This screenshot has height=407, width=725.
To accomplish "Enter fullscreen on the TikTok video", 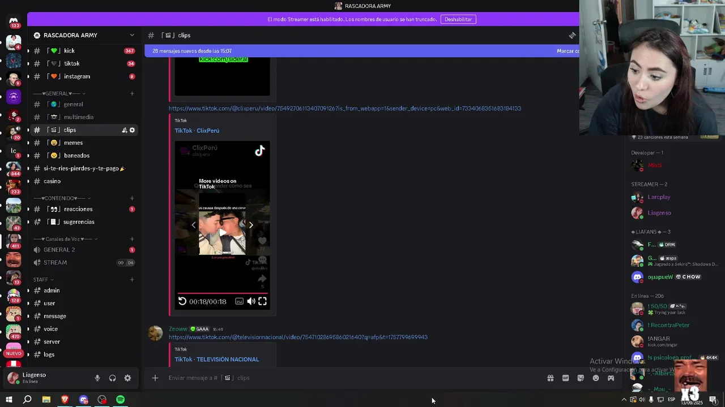I will click(262, 301).
